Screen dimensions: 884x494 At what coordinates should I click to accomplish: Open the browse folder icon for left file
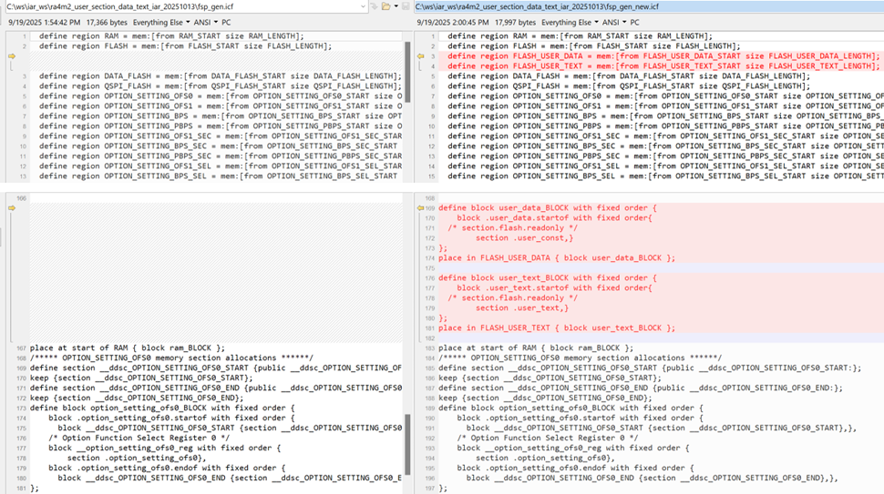[x=385, y=6]
